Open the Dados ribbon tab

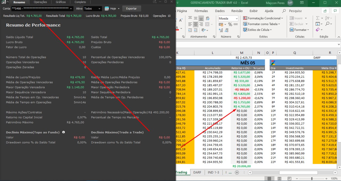(220, 11)
